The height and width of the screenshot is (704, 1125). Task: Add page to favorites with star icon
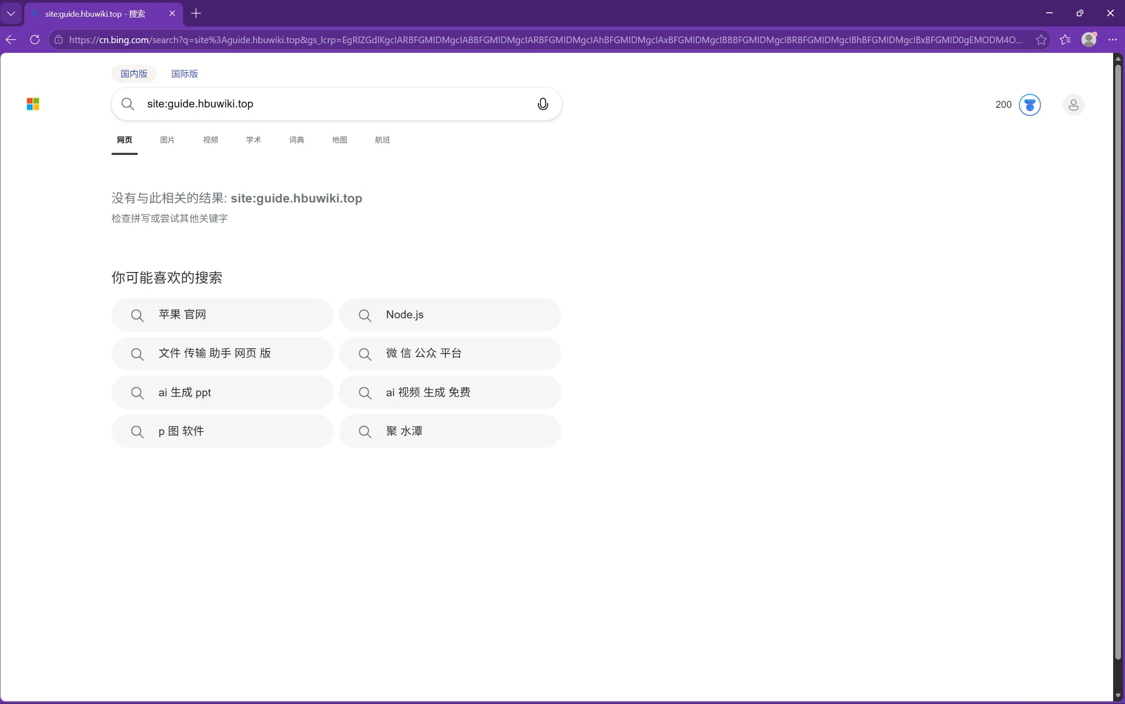[1041, 40]
